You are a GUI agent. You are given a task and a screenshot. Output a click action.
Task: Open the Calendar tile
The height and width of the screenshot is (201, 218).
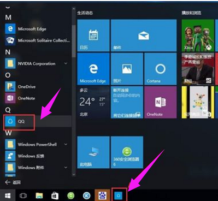(93, 36)
